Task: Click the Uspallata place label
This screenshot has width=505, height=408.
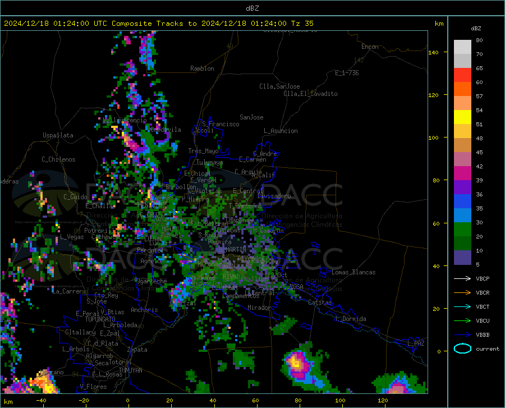Action: [58, 136]
